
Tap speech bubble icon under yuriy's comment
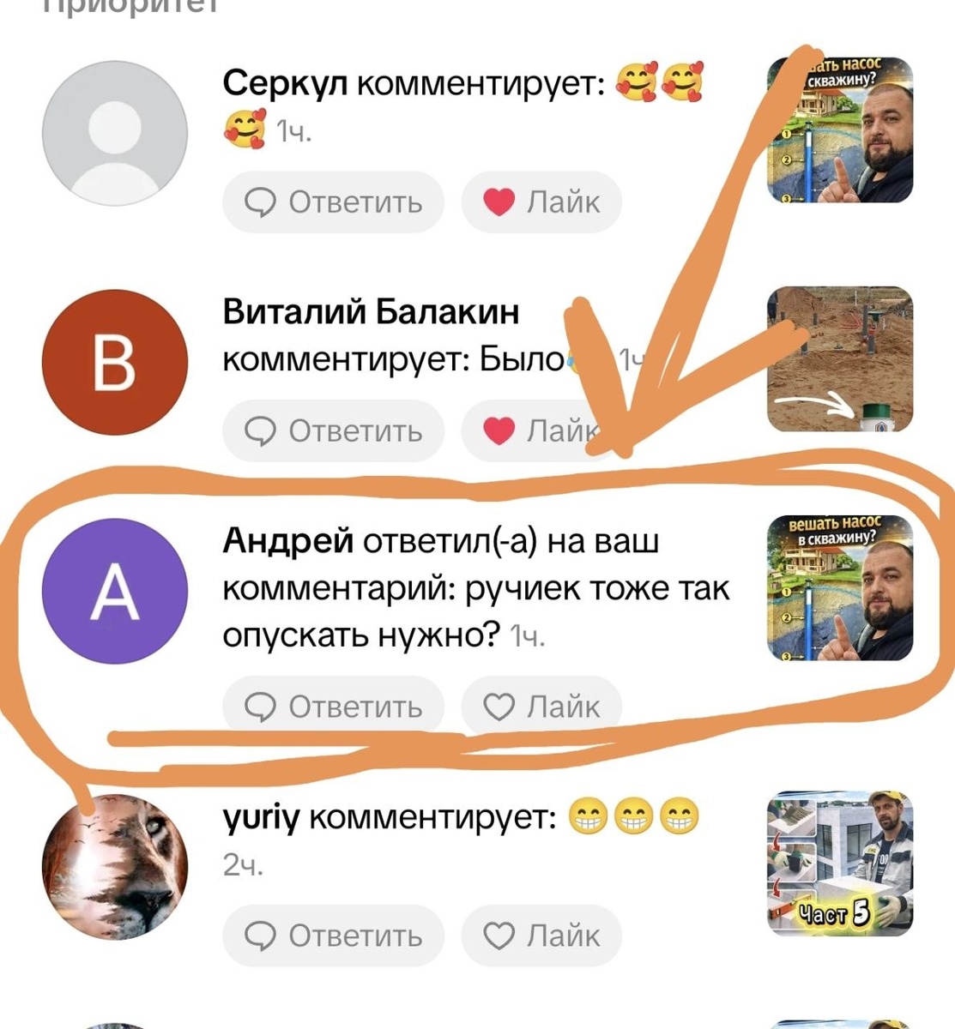[260, 936]
